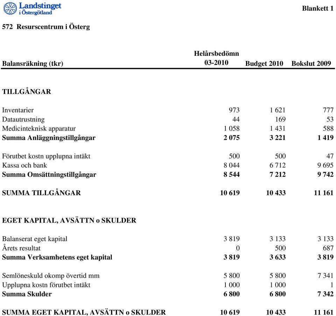Click Kassa och bank value 8 044
Screen dimensions: 336x316
tap(231, 165)
